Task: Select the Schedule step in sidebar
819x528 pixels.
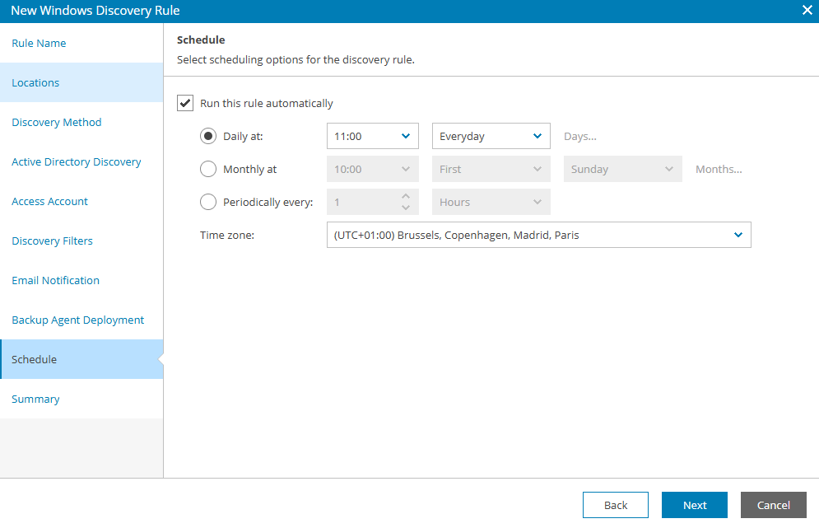Action: pyautogui.click(x=81, y=359)
